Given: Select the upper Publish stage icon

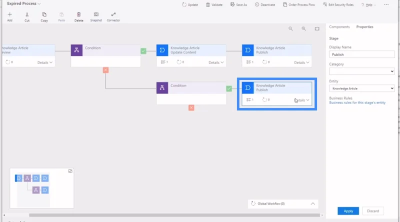Looking at the screenshot, I should pos(247,50).
